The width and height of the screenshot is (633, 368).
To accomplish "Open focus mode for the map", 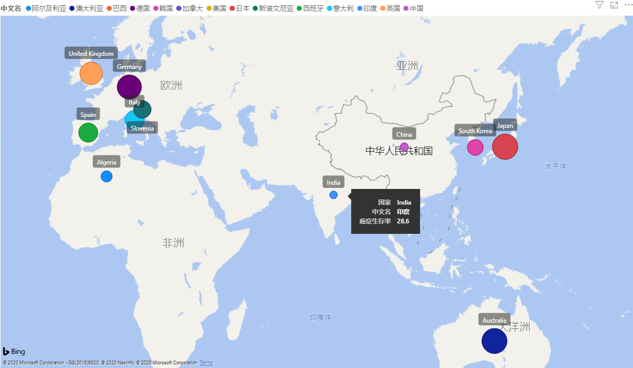I will [614, 5].
